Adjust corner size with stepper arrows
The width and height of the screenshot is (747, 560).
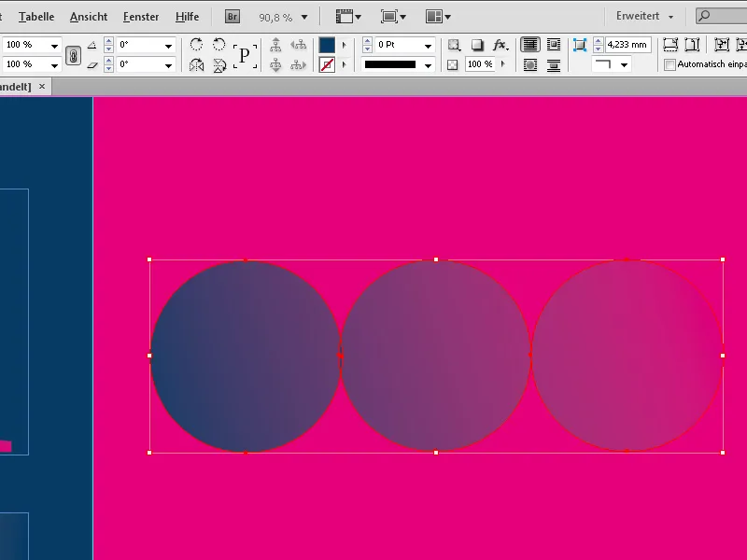coord(598,45)
